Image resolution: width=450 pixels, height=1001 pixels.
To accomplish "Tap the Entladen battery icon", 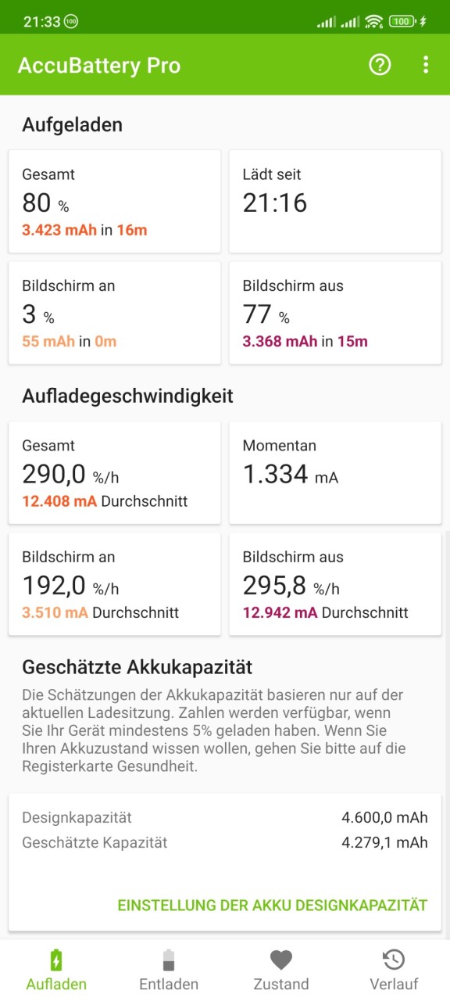I will tap(169, 960).
